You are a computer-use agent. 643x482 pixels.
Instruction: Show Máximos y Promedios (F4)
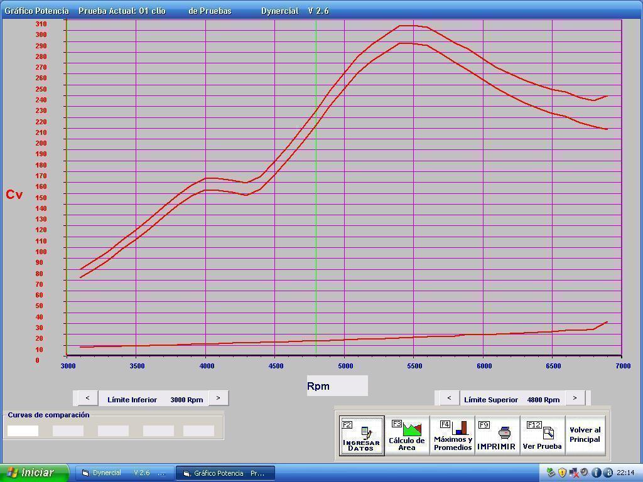click(x=453, y=436)
